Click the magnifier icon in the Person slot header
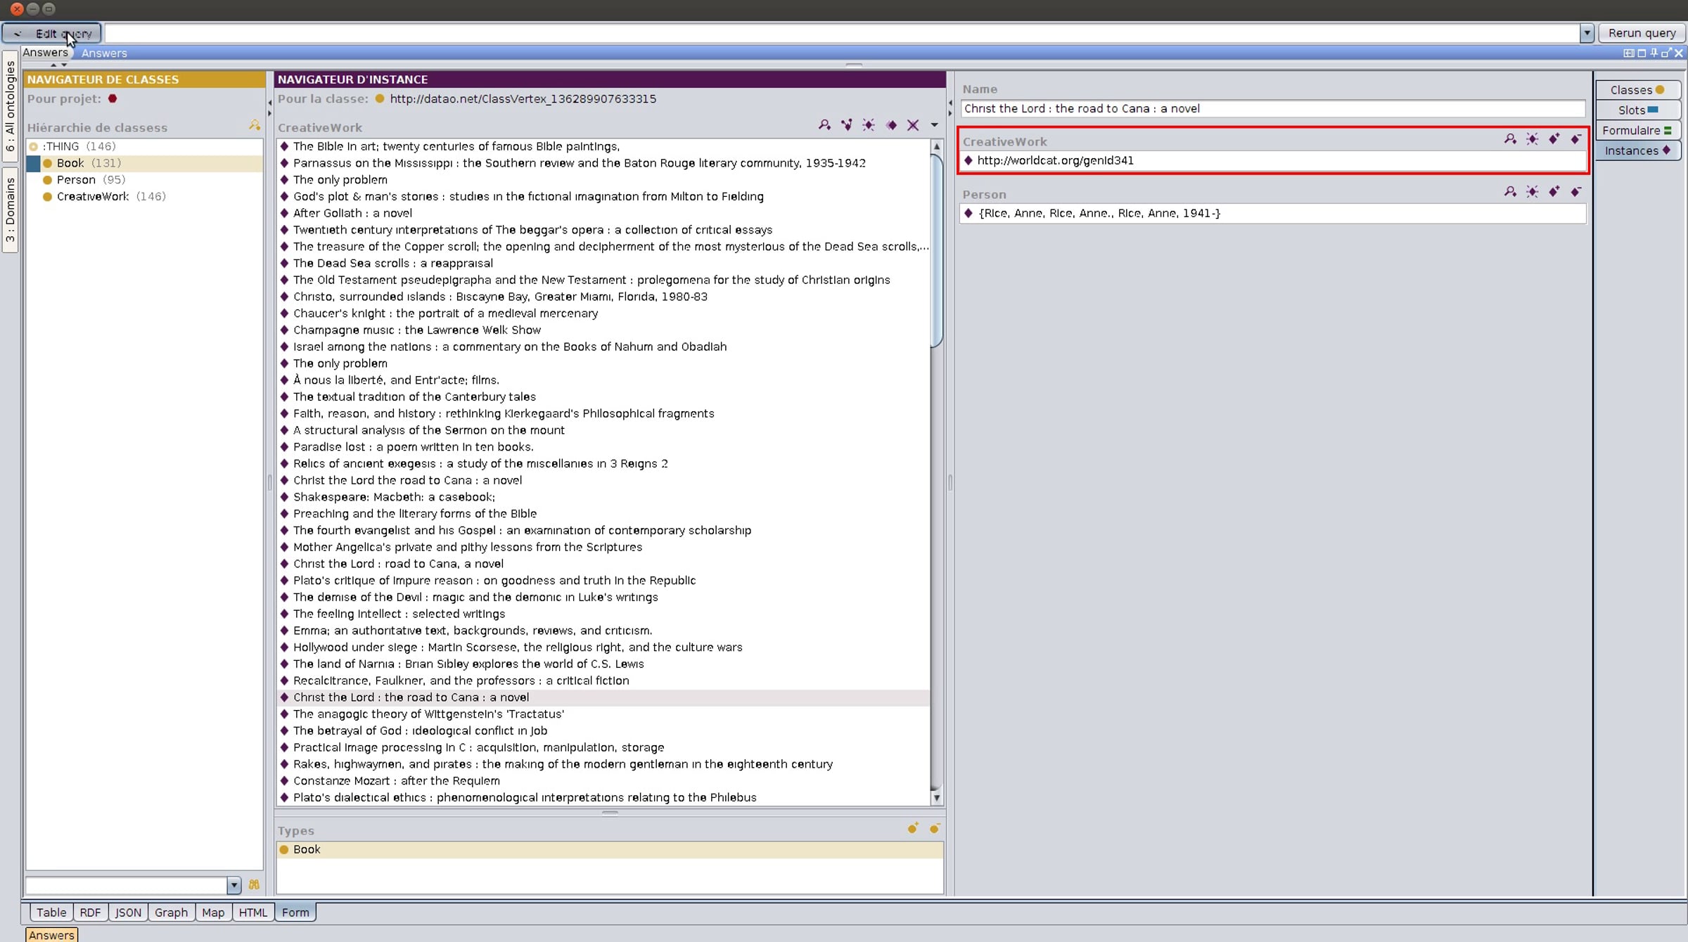1688x942 pixels. [1510, 192]
